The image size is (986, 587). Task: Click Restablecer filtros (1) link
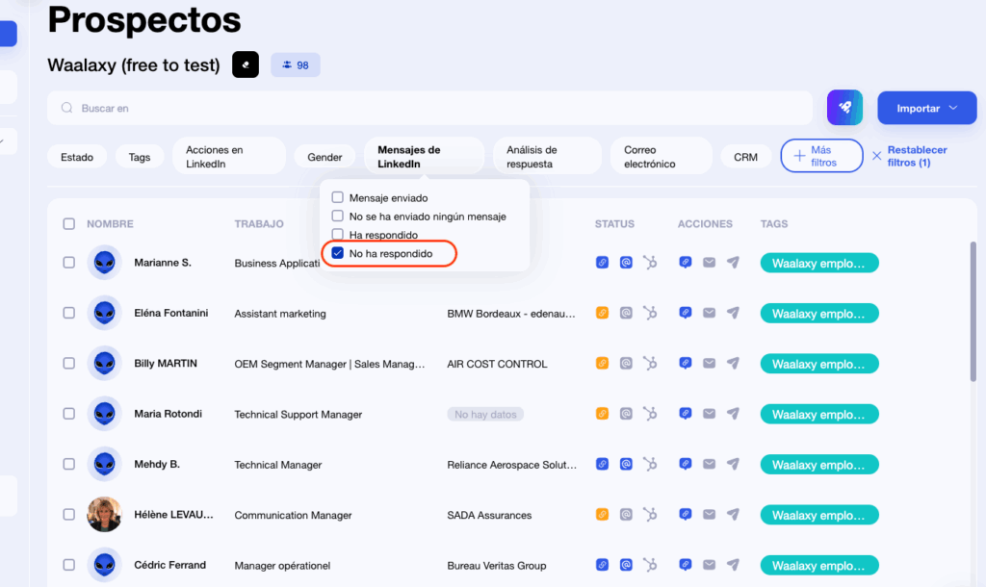click(909, 156)
